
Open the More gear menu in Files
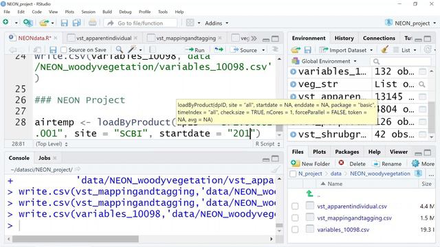click(x=423, y=163)
